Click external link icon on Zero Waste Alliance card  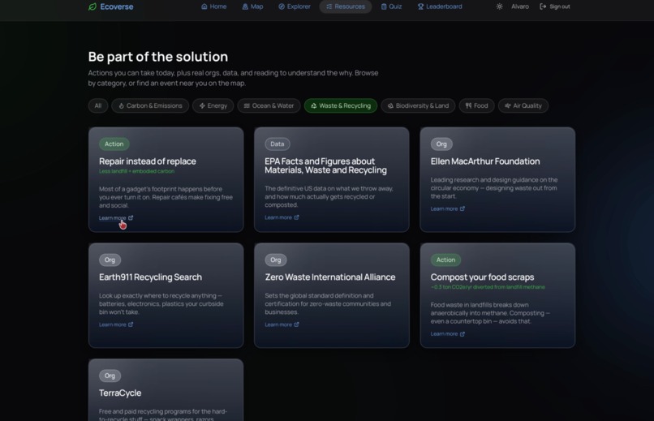pyautogui.click(x=296, y=324)
